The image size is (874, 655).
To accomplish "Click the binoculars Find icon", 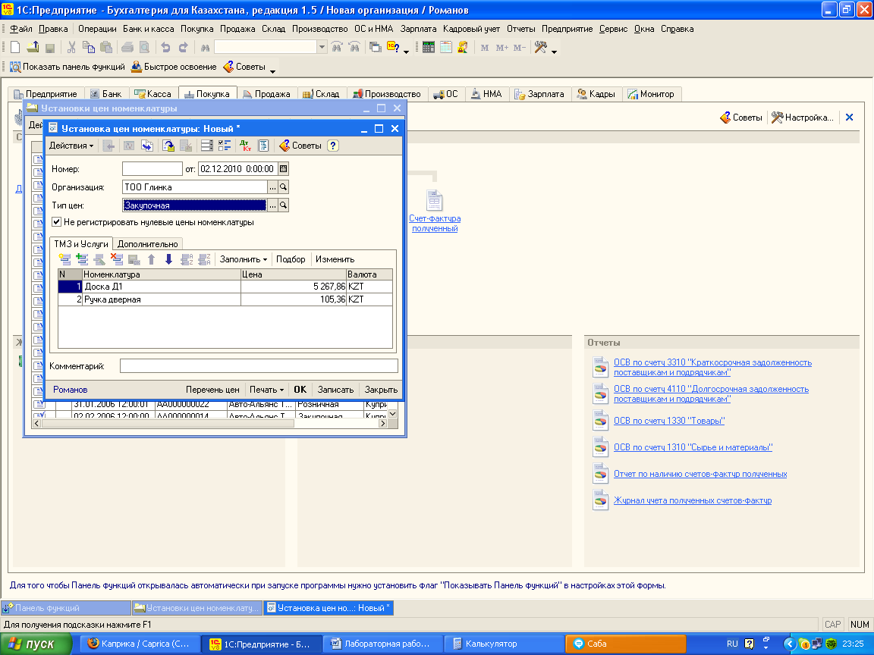I will pyautogui.click(x=205, y=48).
